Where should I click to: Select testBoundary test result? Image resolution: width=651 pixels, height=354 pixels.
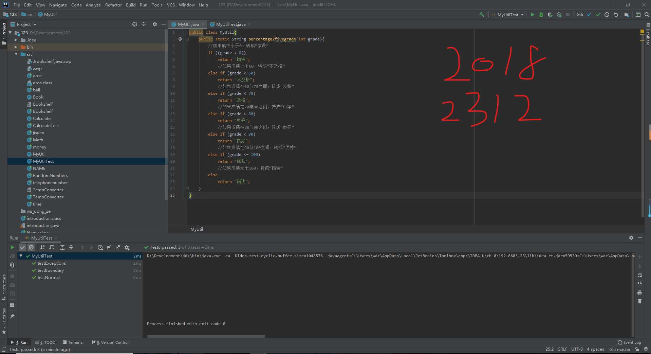(x=51, y=270)
